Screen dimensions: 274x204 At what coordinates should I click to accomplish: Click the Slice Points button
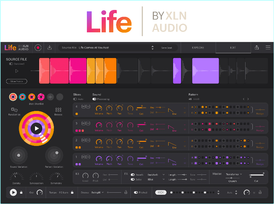click(16, 81)
